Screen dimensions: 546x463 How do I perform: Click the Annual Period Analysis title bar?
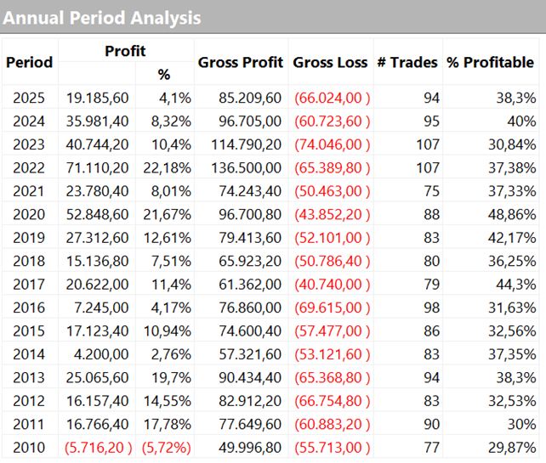(x=102, y=17)
